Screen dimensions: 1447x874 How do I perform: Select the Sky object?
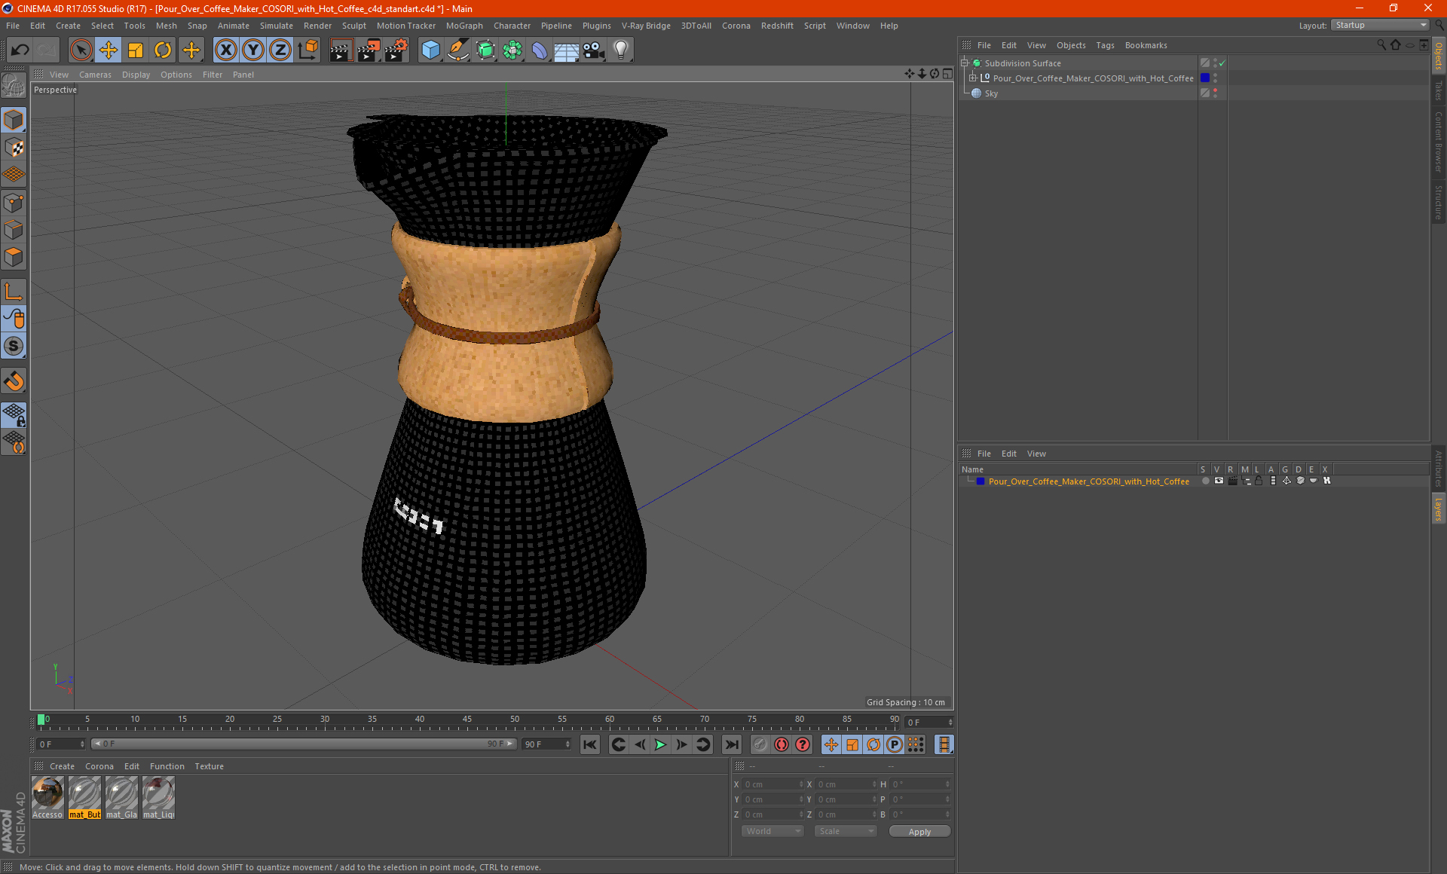[991, 93]
